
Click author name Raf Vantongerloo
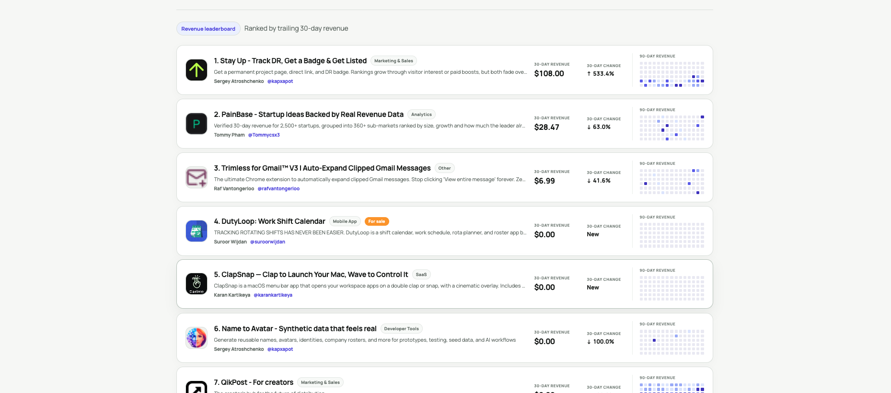[x=234, y=189]
